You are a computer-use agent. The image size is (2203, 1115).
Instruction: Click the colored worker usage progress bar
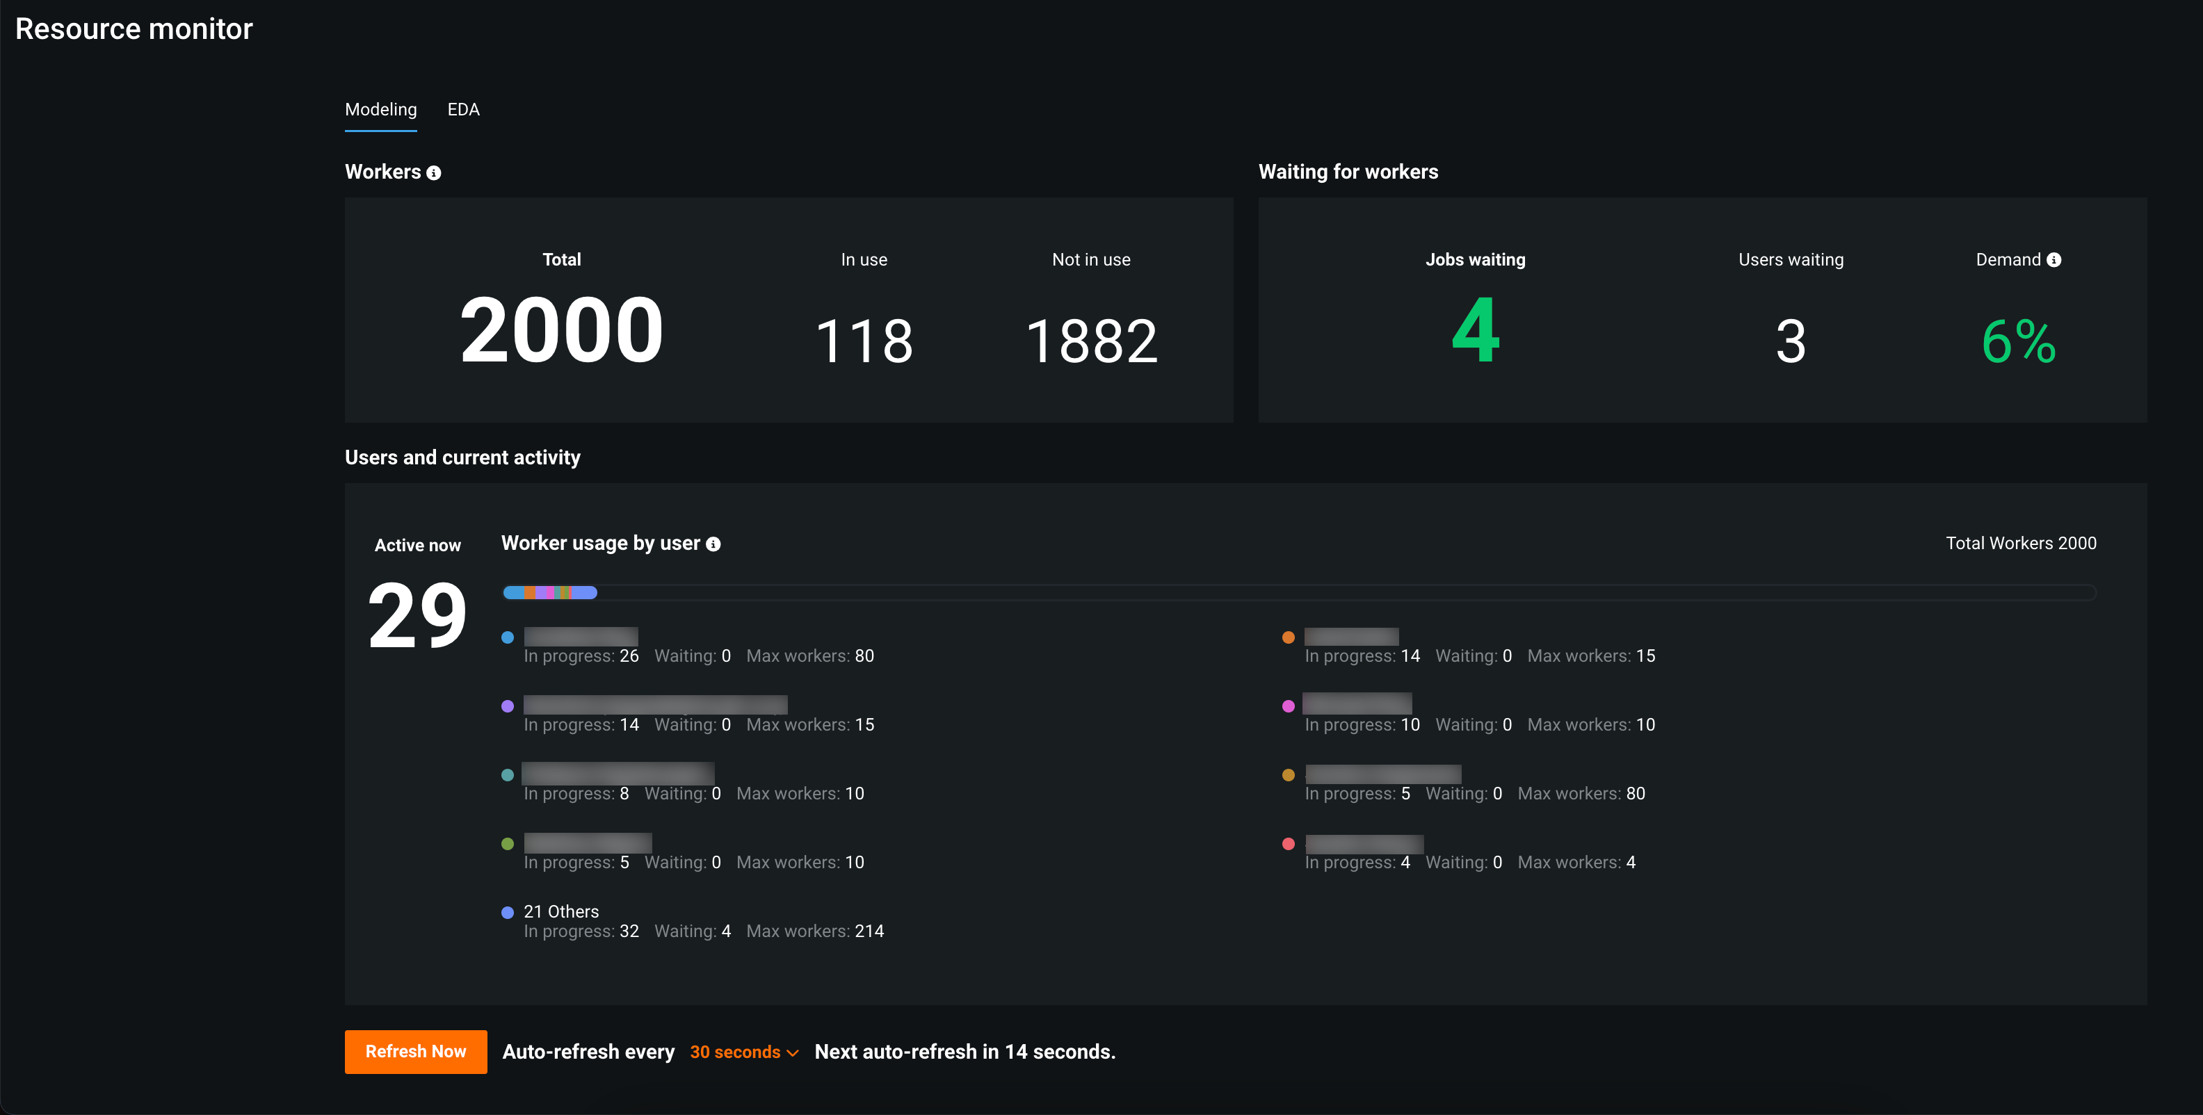(550, 592)
